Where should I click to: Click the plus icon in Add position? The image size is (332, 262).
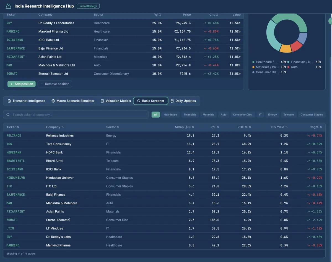pyautogui.click(x=12, y=84)
